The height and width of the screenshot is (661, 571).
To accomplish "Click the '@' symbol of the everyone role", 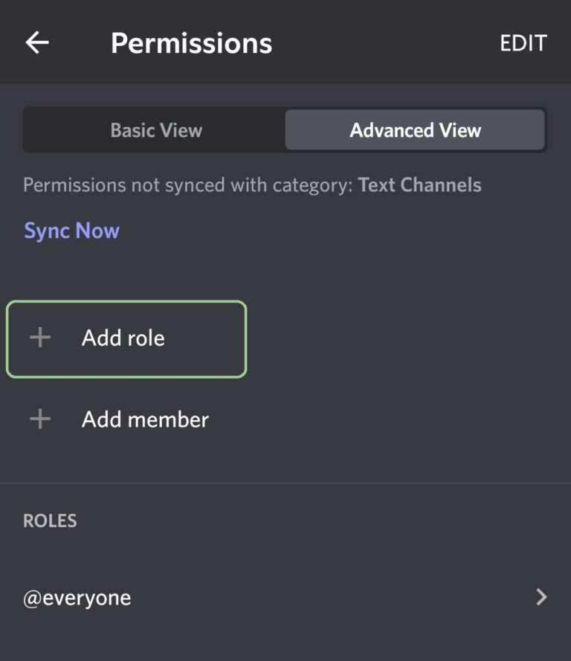I will pos(32,599).
